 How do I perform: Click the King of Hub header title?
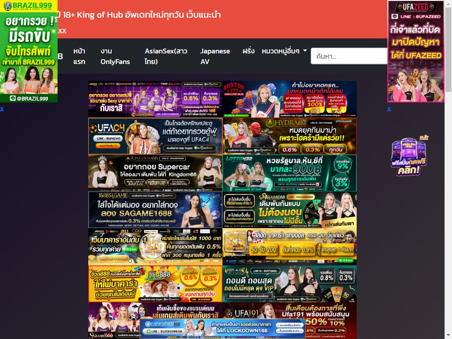click(139, 15)
